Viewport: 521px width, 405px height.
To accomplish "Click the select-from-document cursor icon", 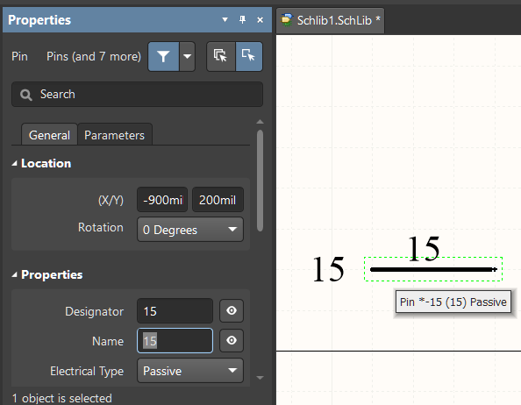I will tap(221, 56).
